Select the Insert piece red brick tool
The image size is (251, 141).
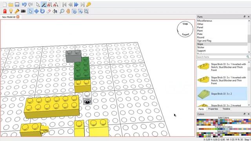5,11
